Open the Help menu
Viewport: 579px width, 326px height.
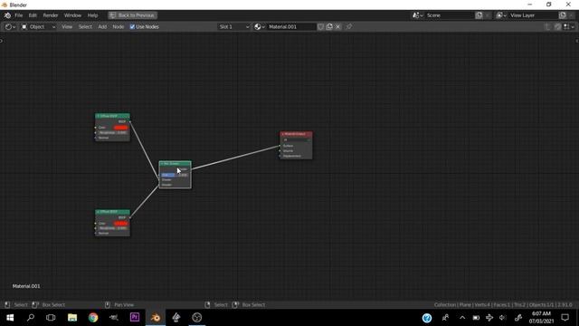pos(92,15)
